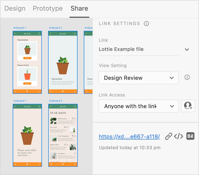Viewport: 199px width, 175px height.
Task: Click the invite people icon button
Action: [188, 106]
